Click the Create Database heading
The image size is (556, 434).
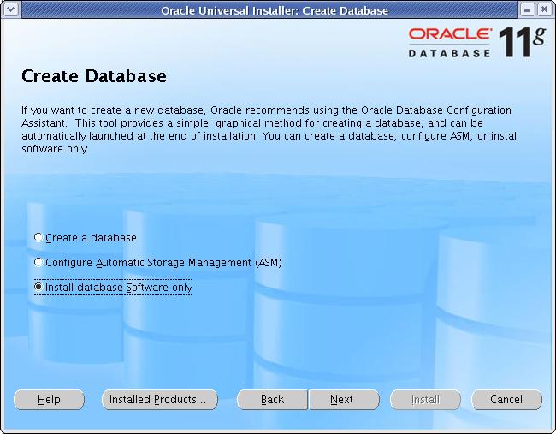[94, 76]
